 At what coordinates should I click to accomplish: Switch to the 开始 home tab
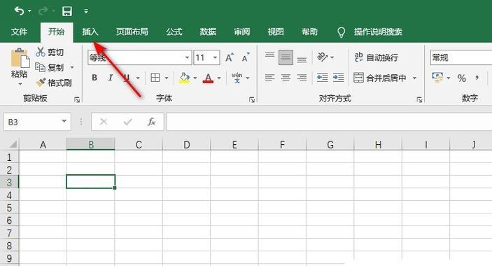click(x=57, y=31)
